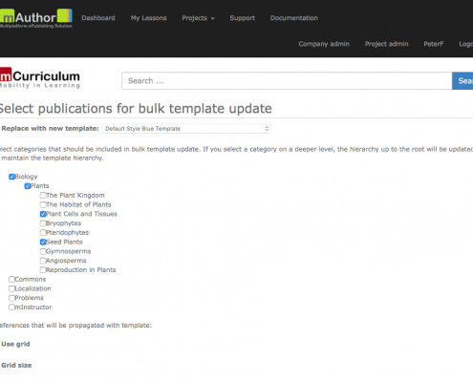Open the Documentation page
This screenshot has height=382, width=473.
(x=294, y=18)
